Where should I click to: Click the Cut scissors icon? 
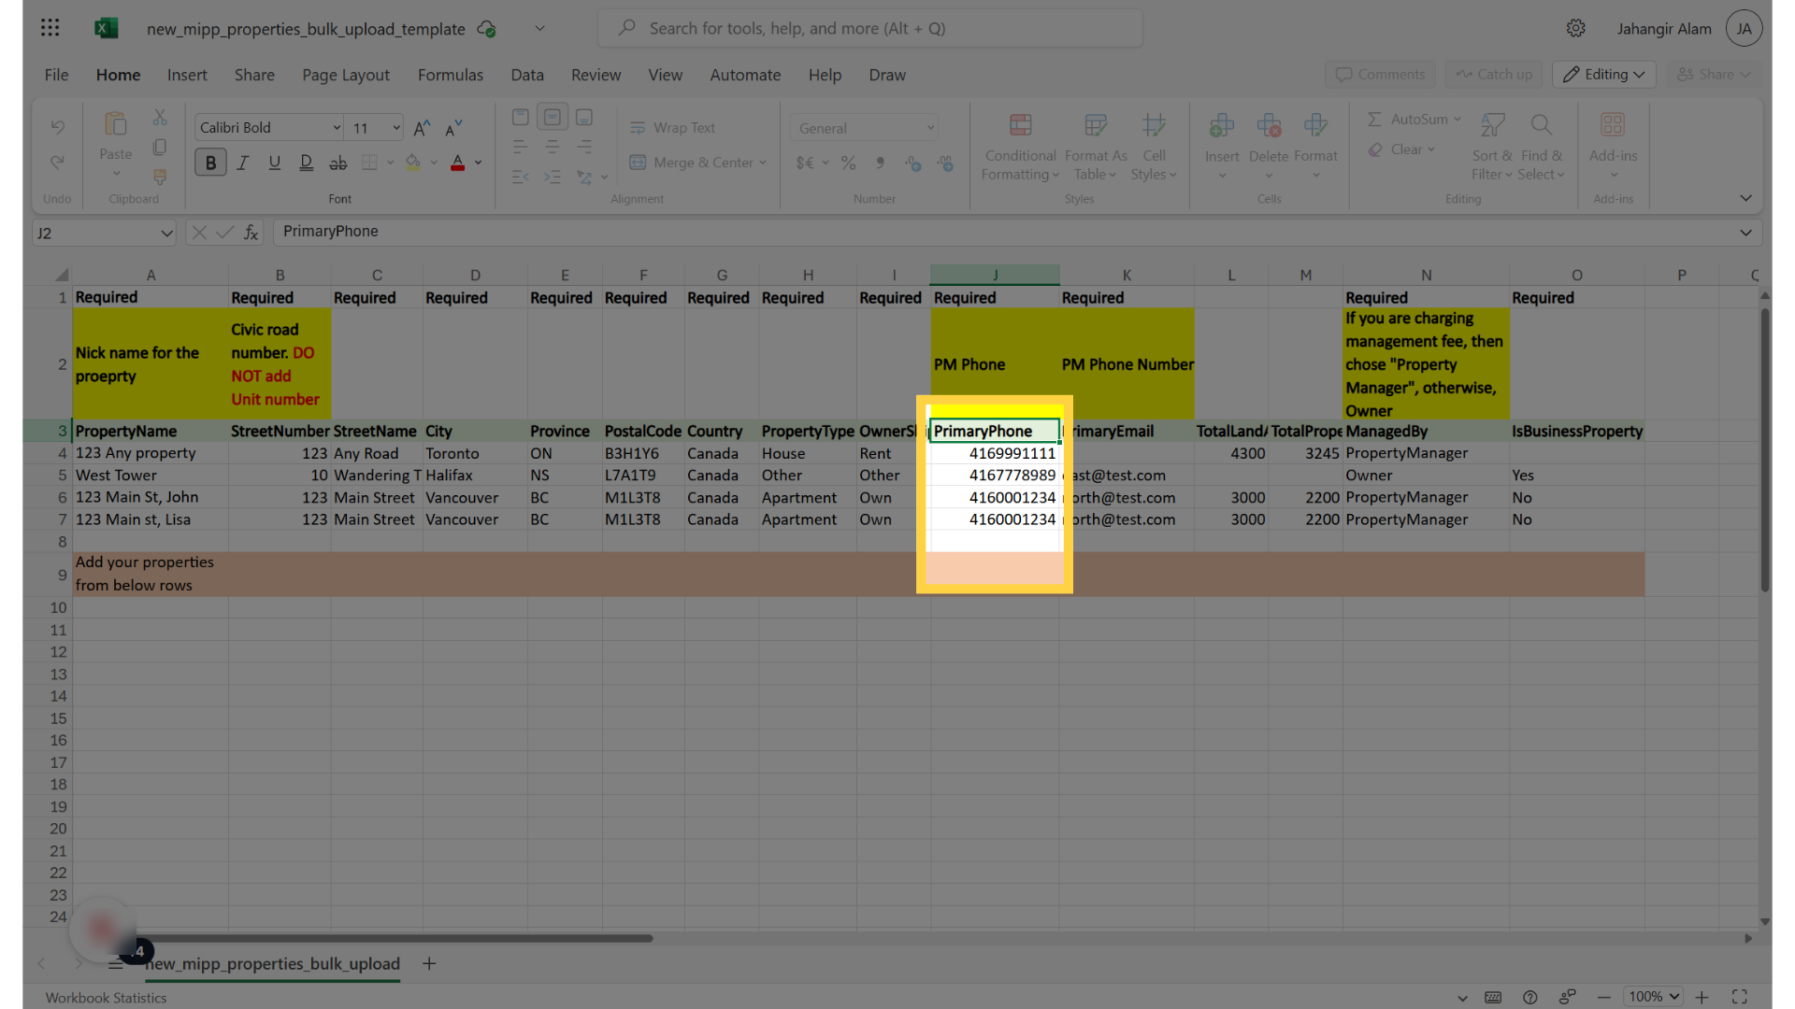160,118
